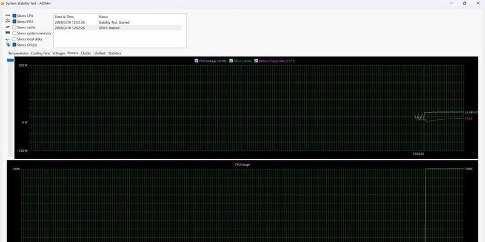Click the disk icon beside Stress local disks
Image resolution: width=485 pixels, height=242 pixels.
(x=8, y=39)
